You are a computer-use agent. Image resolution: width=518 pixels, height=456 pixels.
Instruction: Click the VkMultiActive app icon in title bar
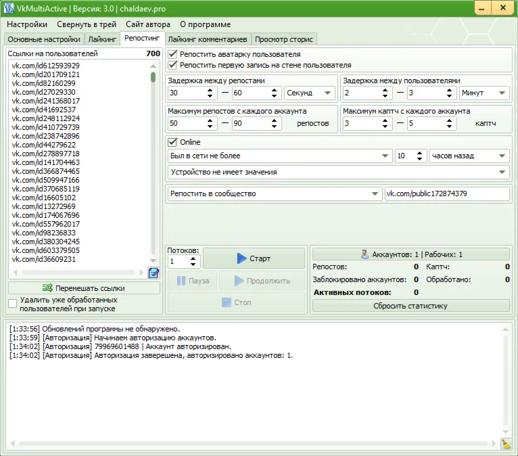(9, 8)
